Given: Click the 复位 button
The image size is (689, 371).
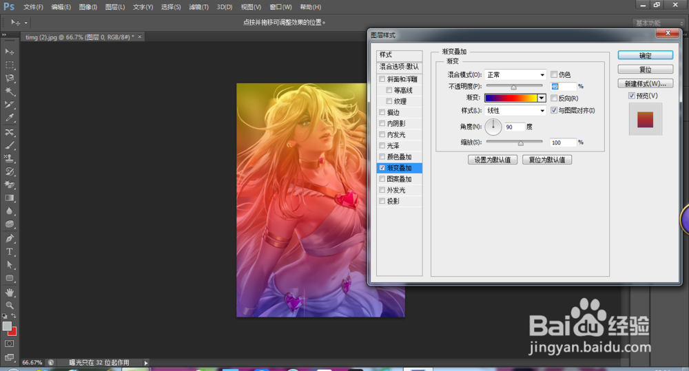Looking at the screenshot, I should click(x=645, y=70).
